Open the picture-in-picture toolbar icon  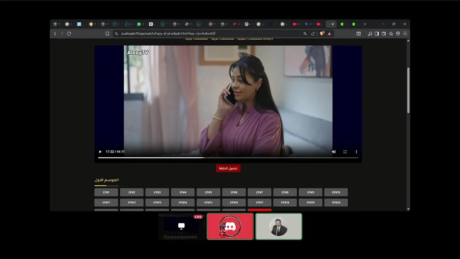(359, 33)
